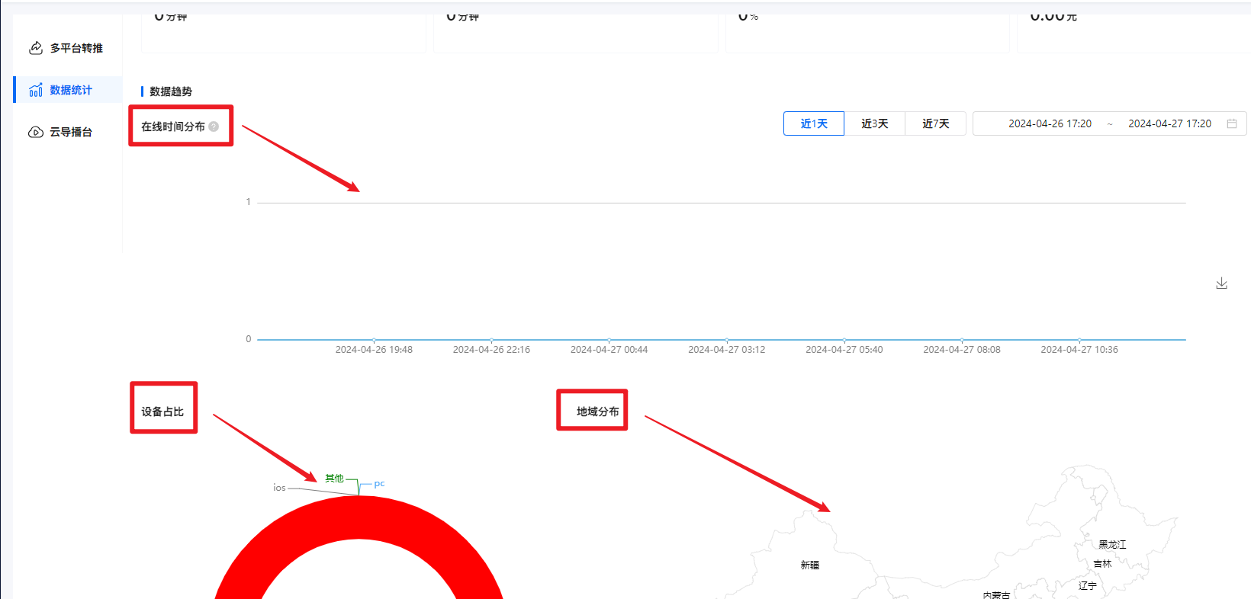Select 新疆 region on the map
1251x599 pixels.
tap(809, 565)
